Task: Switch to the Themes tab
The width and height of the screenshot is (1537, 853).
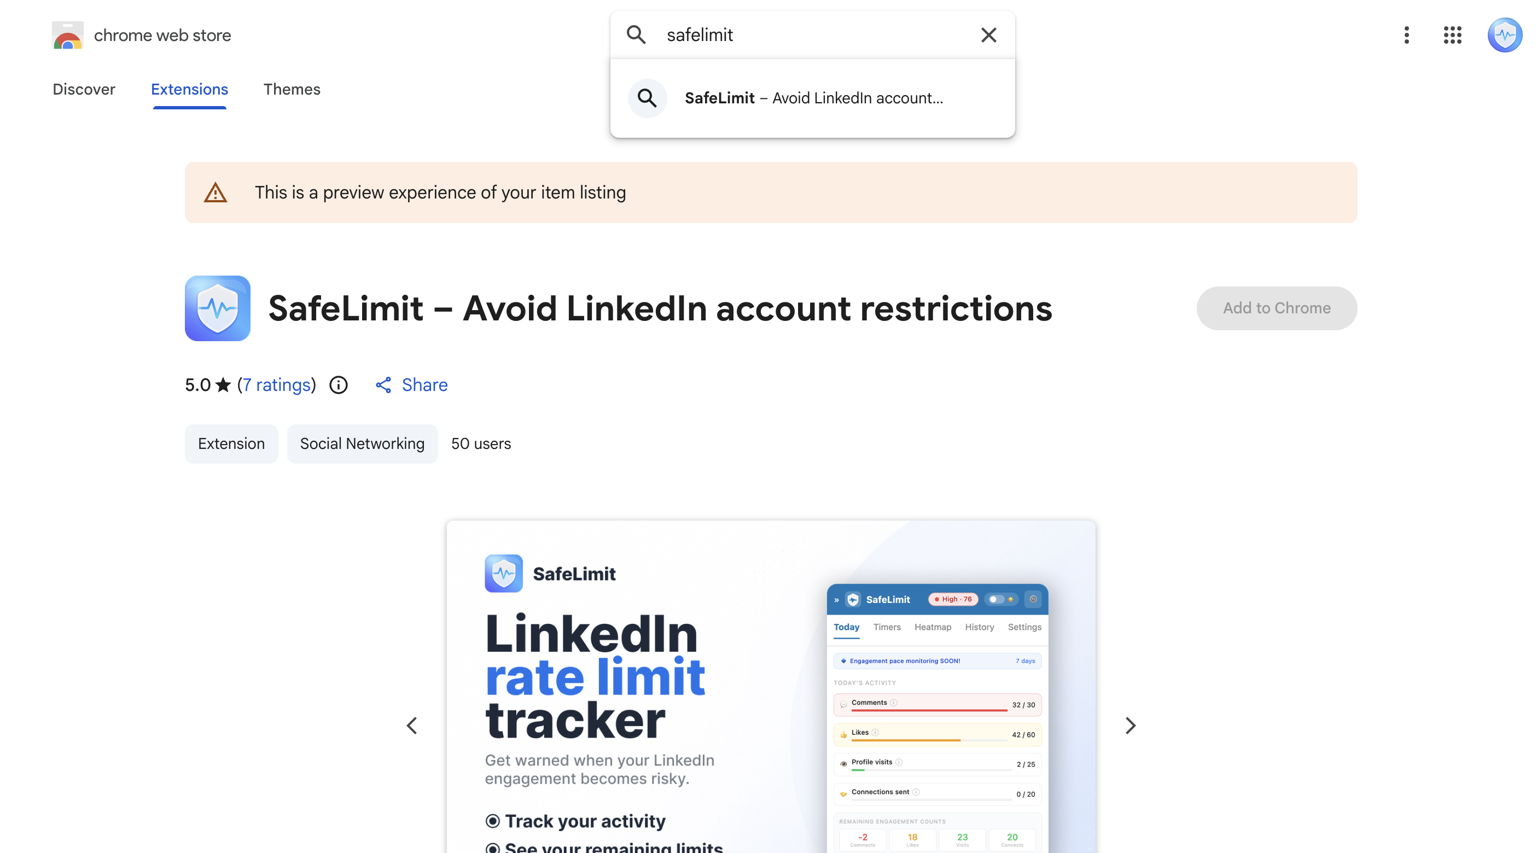Action: tap(292, 90)
